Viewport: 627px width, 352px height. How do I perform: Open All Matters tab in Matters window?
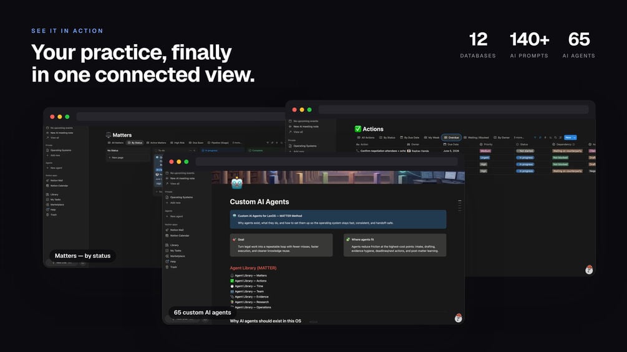(115, 143)
